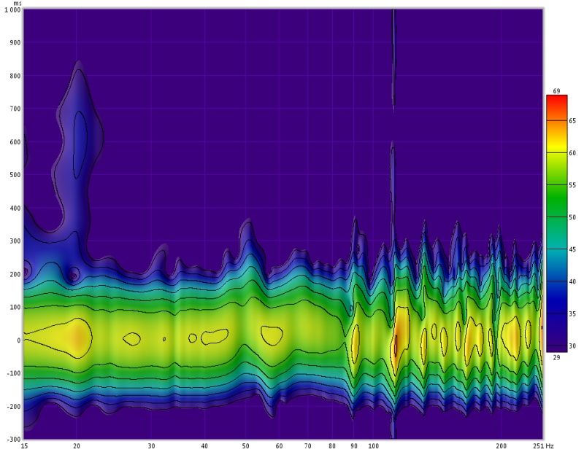The image size is (584, 452).
Task: Click the '70' frequency axis label
Action: [307, 446]
